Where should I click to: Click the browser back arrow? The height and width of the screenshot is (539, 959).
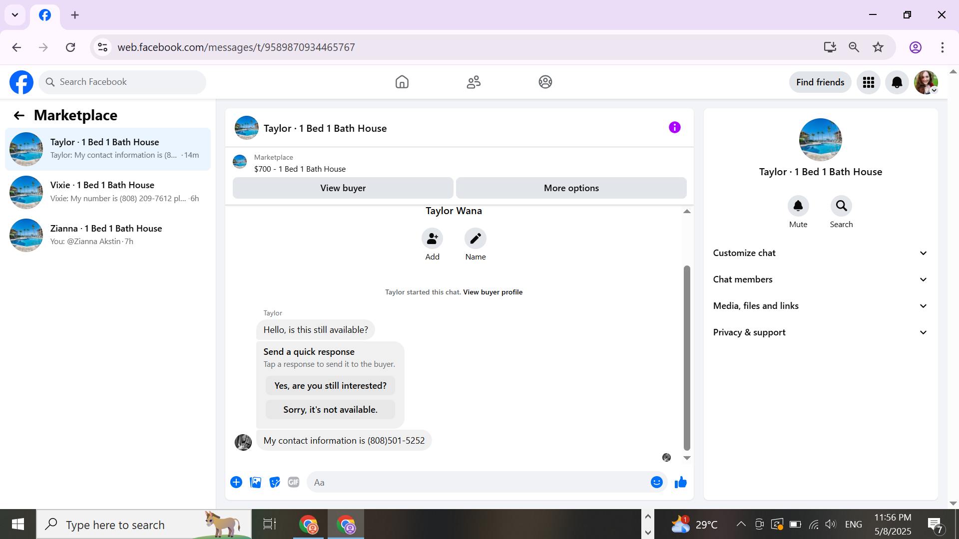point(16,47)
